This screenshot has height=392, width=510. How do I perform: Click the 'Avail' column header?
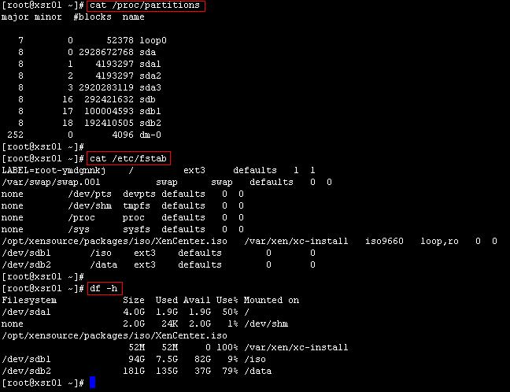(197, 300)
